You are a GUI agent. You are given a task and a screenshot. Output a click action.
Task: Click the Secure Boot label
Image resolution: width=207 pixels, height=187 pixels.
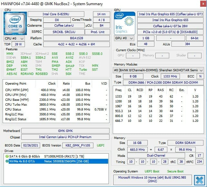tap(175, 171)
